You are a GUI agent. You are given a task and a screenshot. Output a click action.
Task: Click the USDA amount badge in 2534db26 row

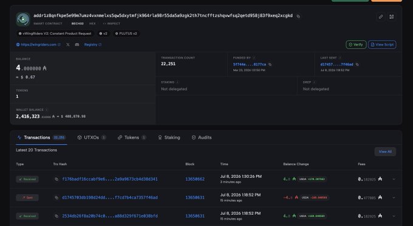[312, 216]
